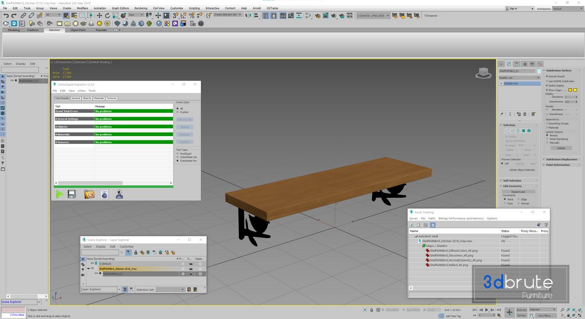
Task: Click the Undo arrow in main toolbar
Action: click(x=6, y=16)
